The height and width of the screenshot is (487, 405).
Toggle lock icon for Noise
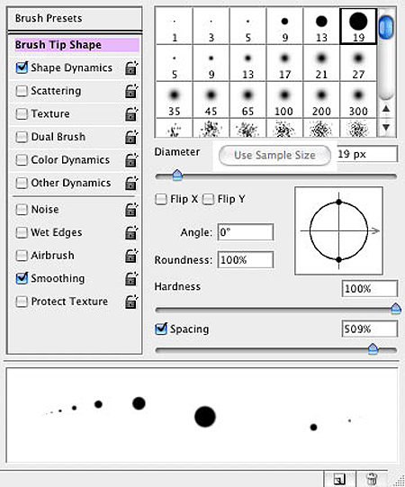tap(131, 210)
